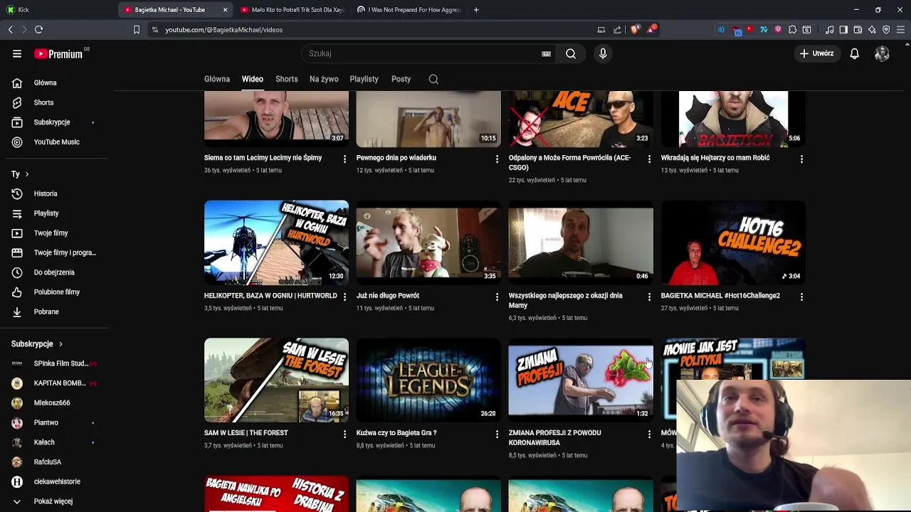Open the browser extensions puzzle icon

pyautogui.click(x=792, y=30)
